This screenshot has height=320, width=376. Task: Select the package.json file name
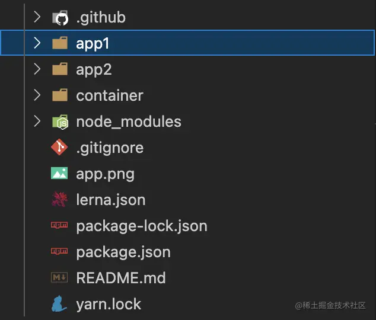click(x=123, y=252)
